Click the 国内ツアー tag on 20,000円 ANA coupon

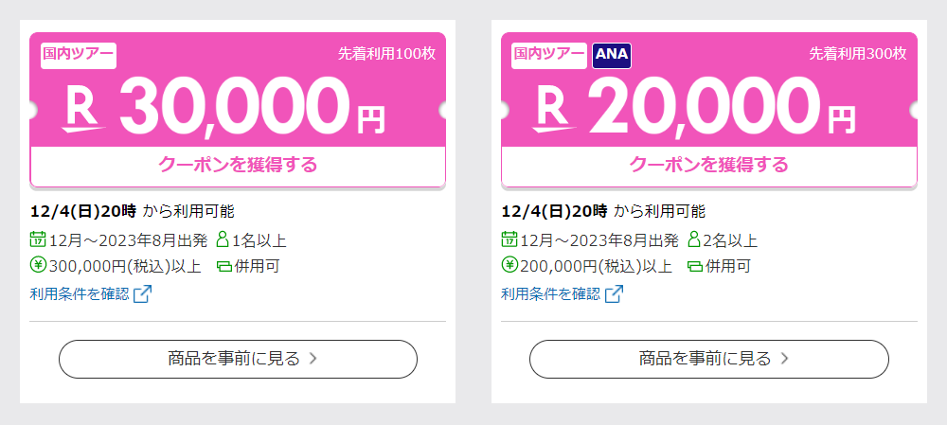(549, 56)
